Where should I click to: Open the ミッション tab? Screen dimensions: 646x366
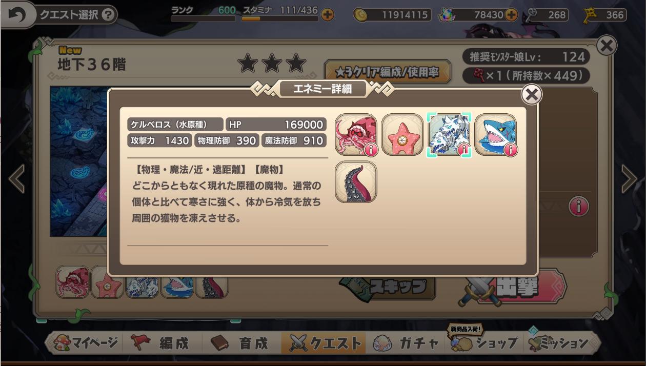click(x=562, y=343)
